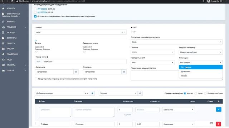Clear selected client Artel with x
This screenshot has height=128, width=229.
coord(122,32)
